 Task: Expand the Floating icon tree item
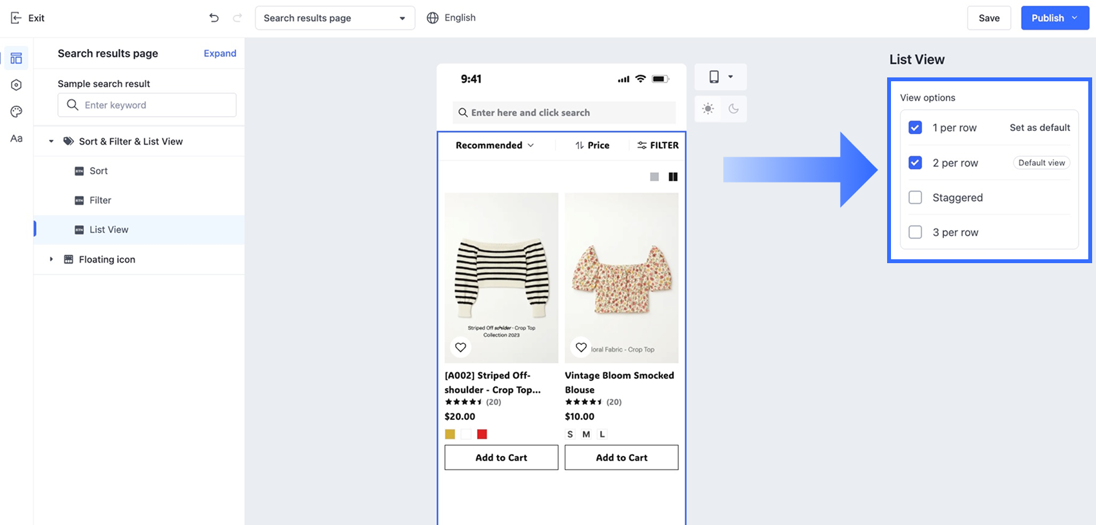pos(52,259)
